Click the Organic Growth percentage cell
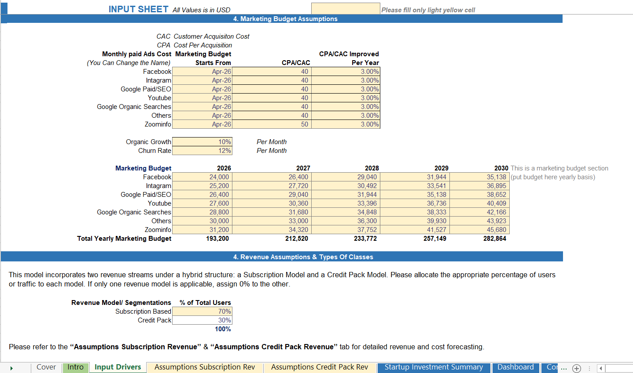Viewport: 633px width, 373px height. coord(202,141)
